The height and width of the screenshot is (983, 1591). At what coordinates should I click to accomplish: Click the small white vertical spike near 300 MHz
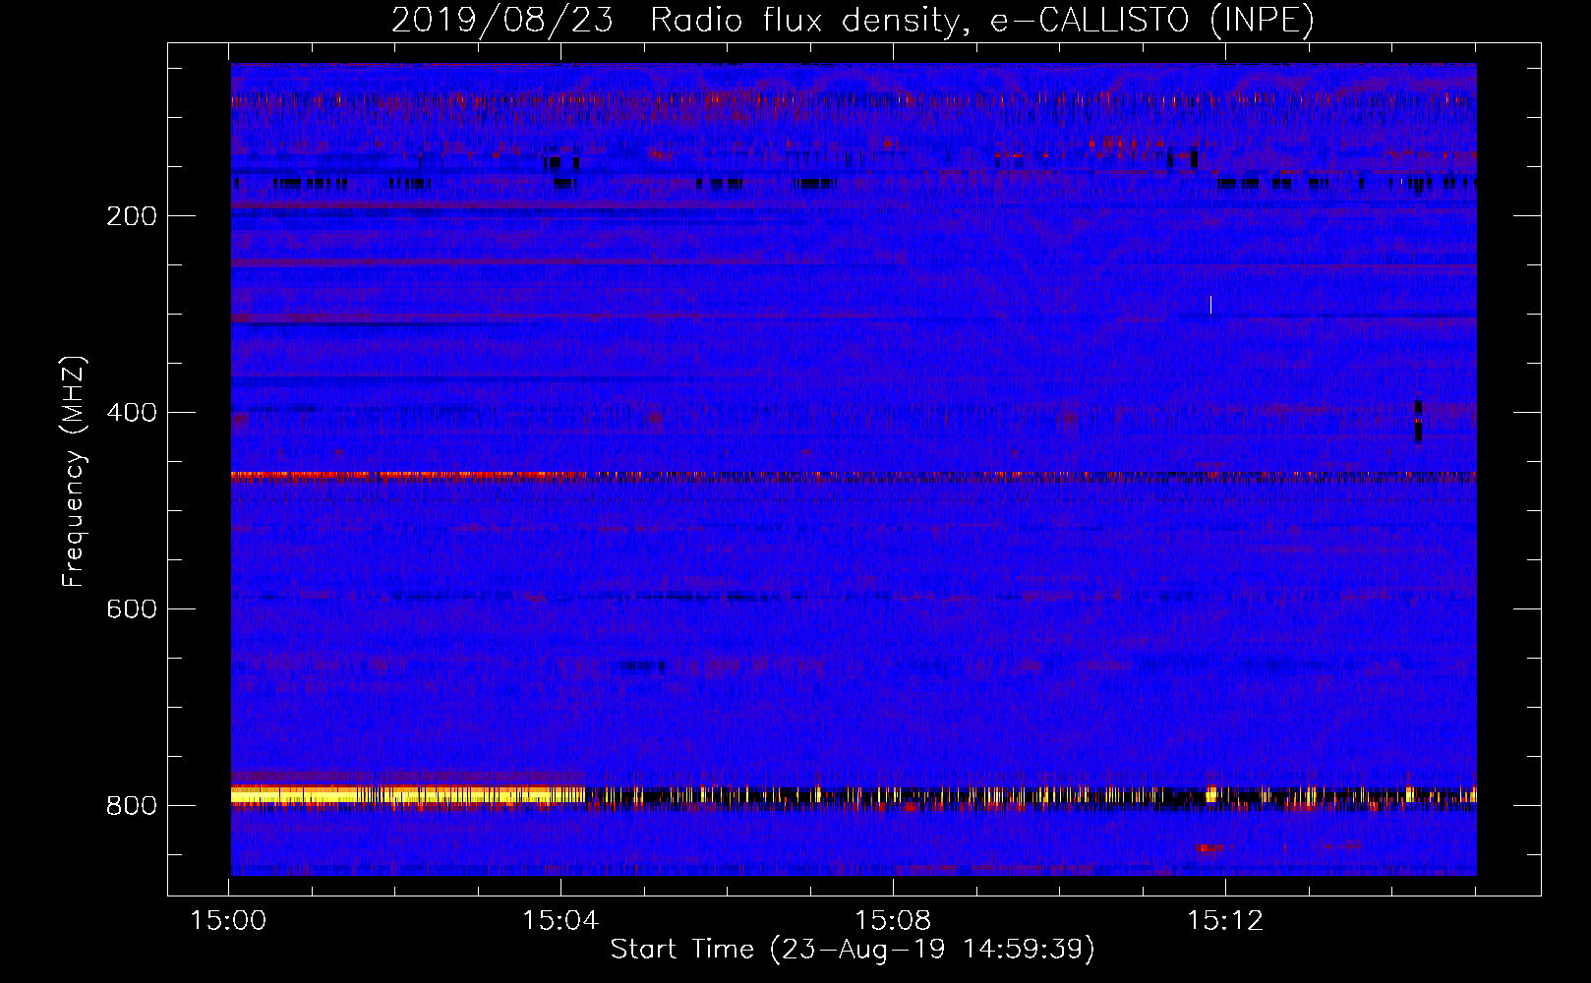coord(1210,305)
